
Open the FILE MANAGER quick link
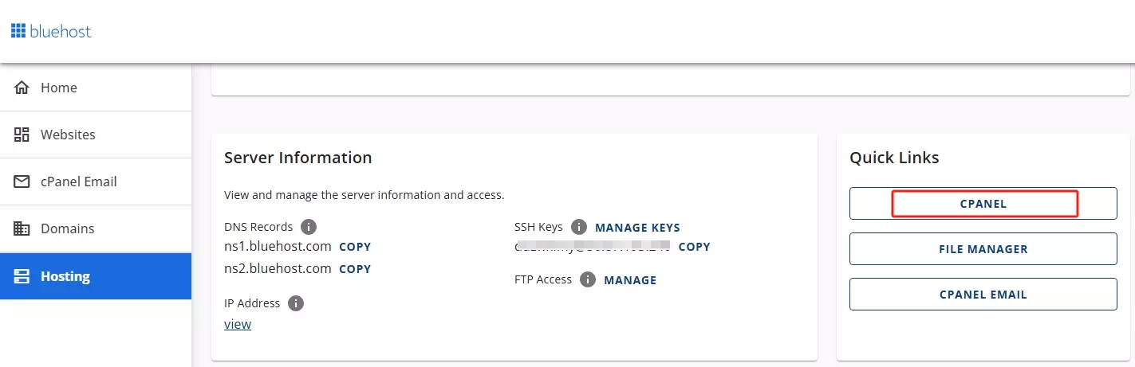click(x=983, y=249)
